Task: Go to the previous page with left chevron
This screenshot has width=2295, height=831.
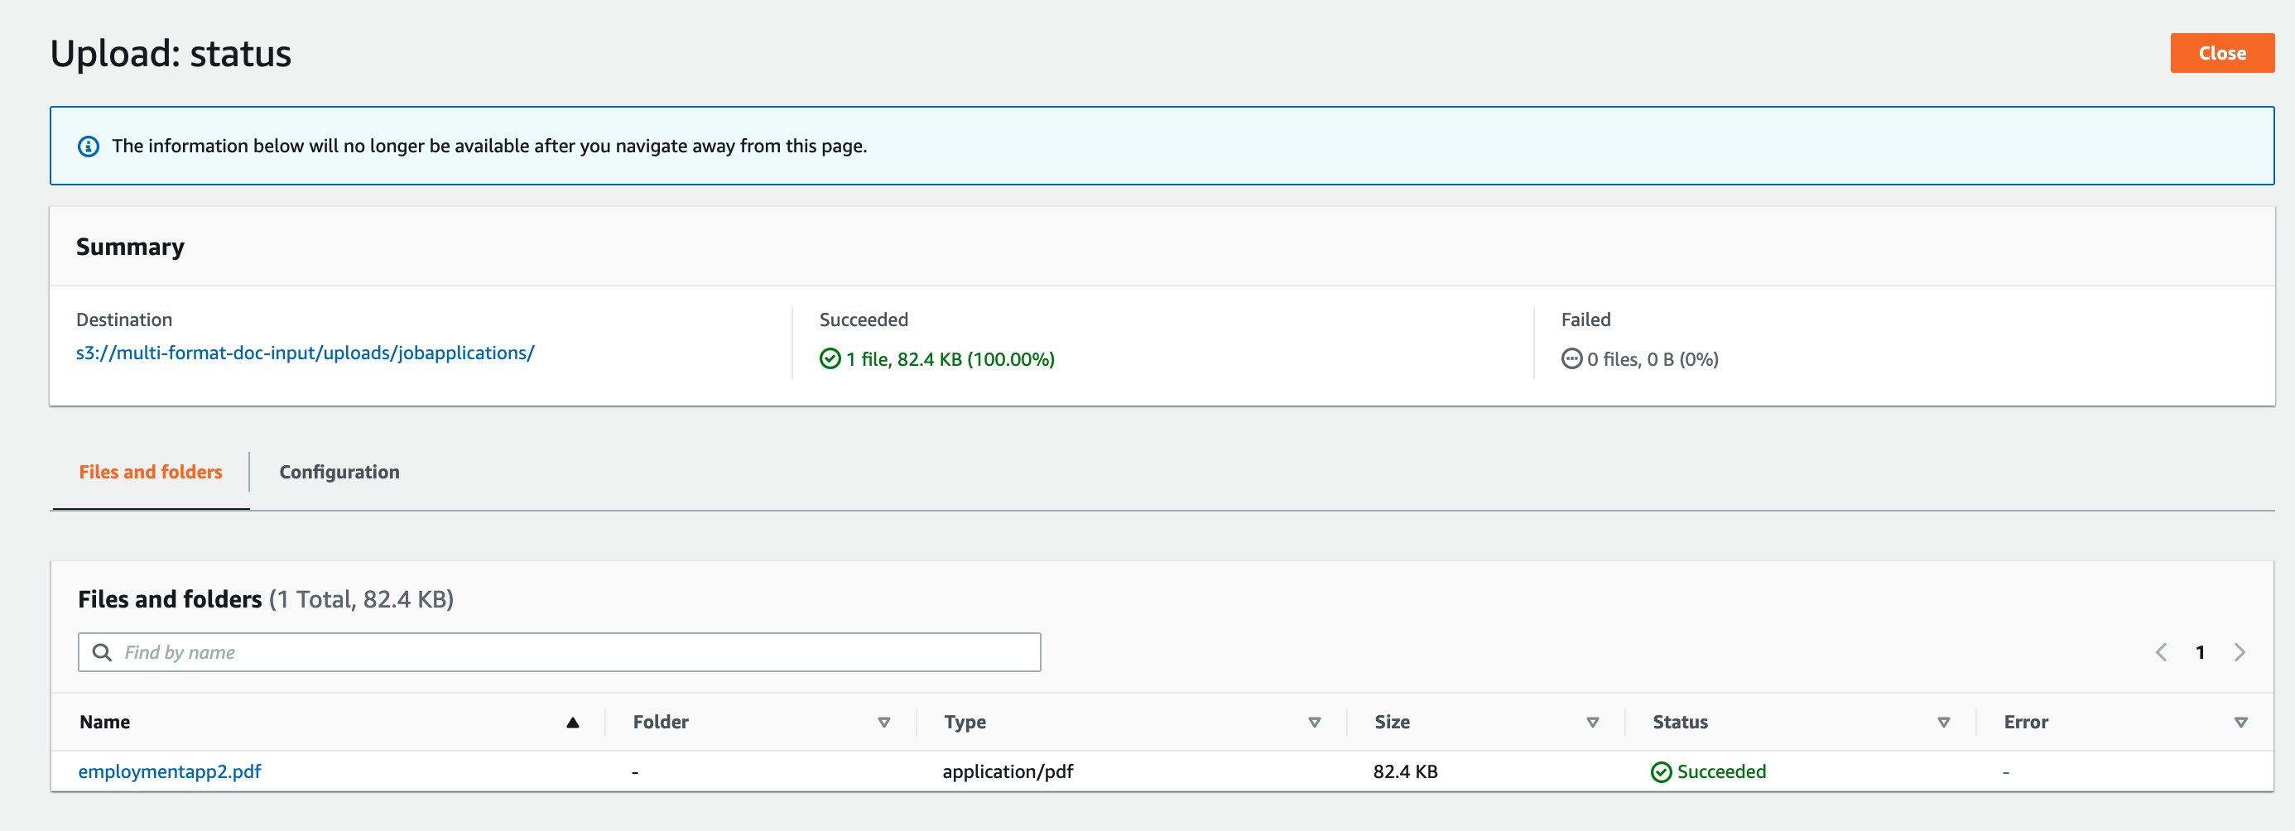Action: (x=2161, y=652)
